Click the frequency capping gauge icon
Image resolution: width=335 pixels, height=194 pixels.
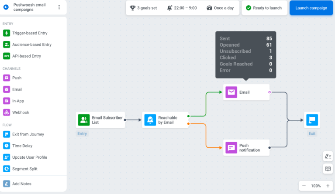click(209, 8)
